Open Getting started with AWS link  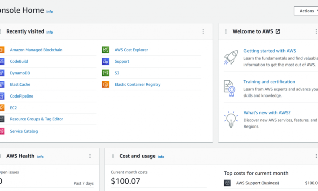coord(270,51)
